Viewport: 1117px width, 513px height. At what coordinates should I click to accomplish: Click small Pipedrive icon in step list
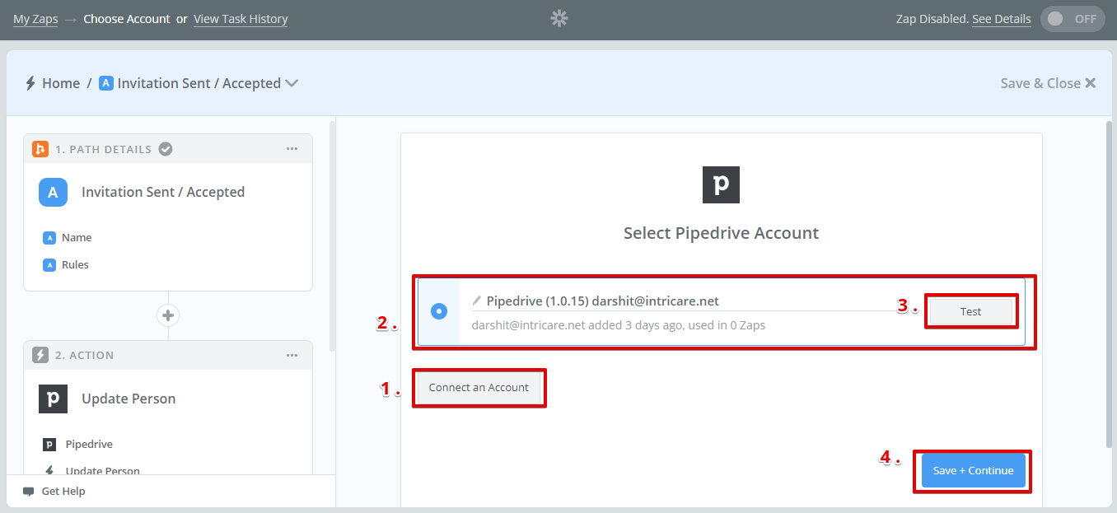click(x=49, y=445)
